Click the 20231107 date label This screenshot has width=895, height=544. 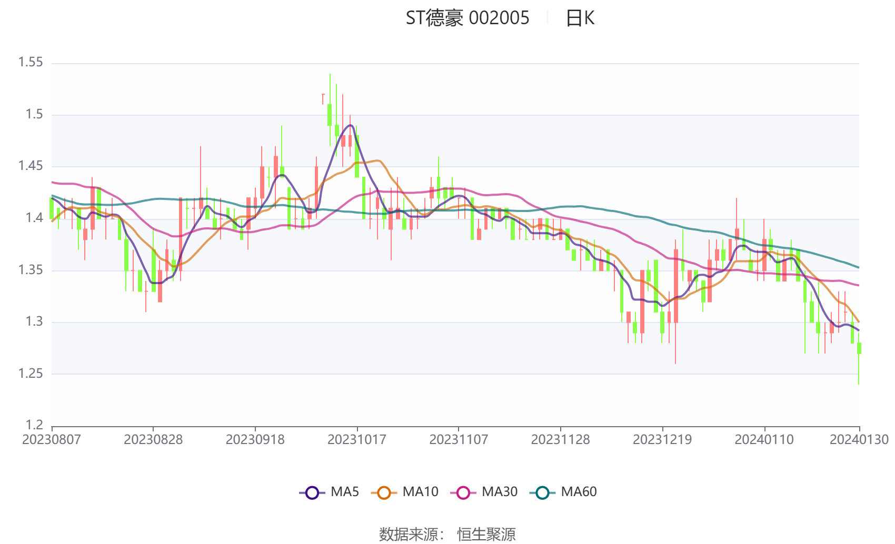click(x=459, y=439)
